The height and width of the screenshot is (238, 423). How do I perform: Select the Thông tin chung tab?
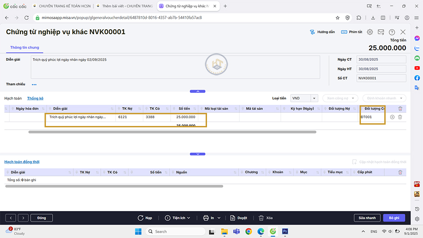[x=25, y=47]
